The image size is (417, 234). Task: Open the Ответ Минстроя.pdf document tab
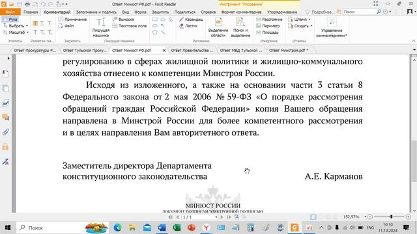point(289,50)
